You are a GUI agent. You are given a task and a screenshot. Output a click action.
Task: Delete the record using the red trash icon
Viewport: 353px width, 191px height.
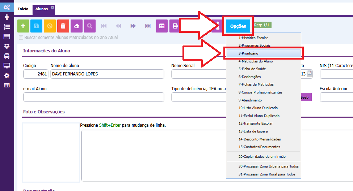(63, 26)
